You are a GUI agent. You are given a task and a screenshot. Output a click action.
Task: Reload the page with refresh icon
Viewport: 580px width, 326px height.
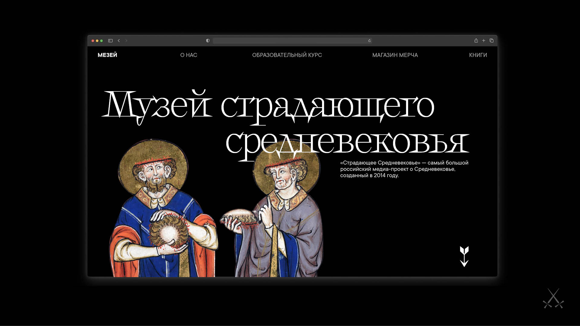coord(369,41)
